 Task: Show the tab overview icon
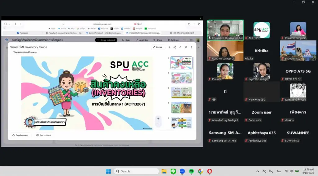click(199, 24)
